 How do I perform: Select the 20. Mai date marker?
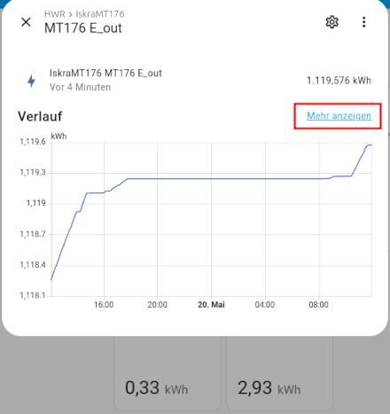pos(211,305)
